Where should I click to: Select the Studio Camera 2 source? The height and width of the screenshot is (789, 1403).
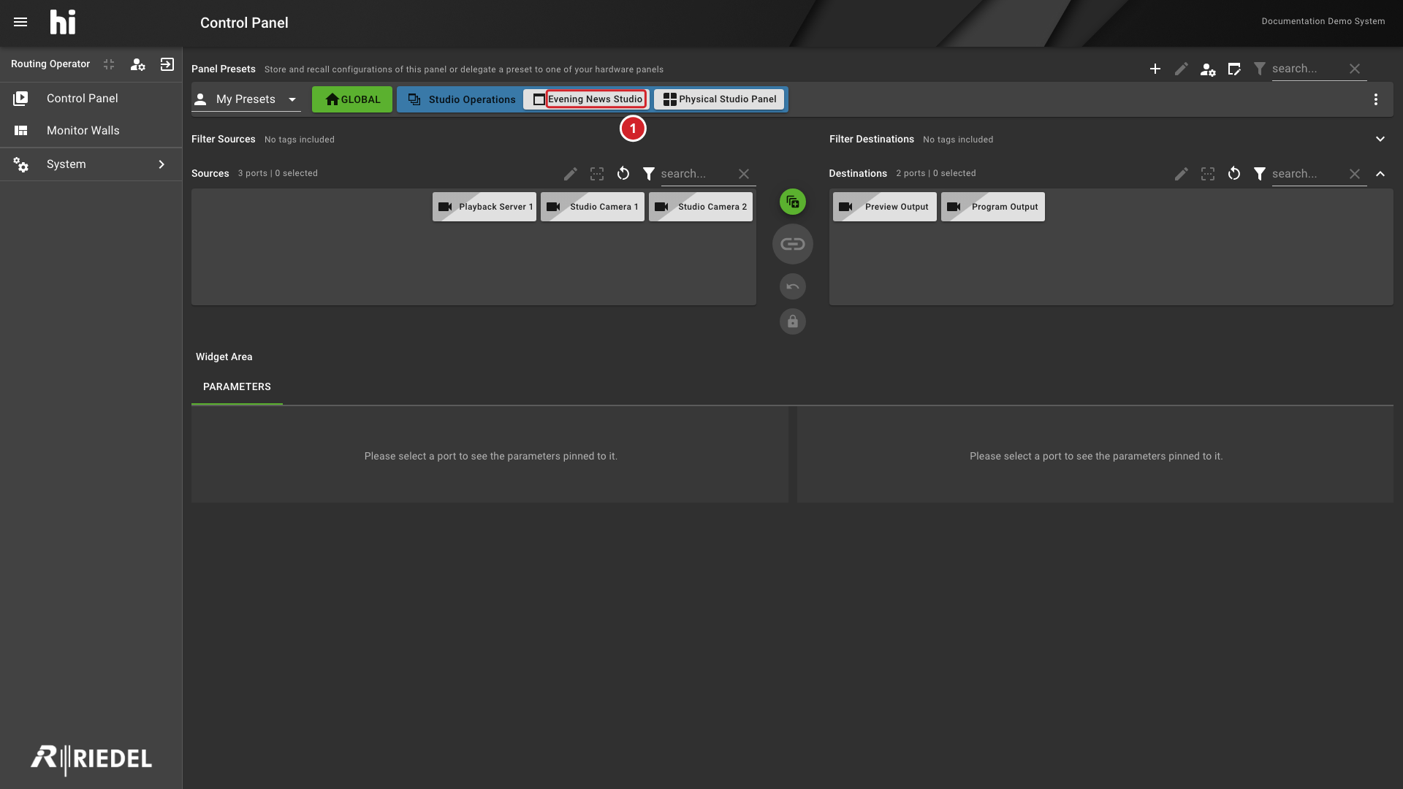(701, 207)
